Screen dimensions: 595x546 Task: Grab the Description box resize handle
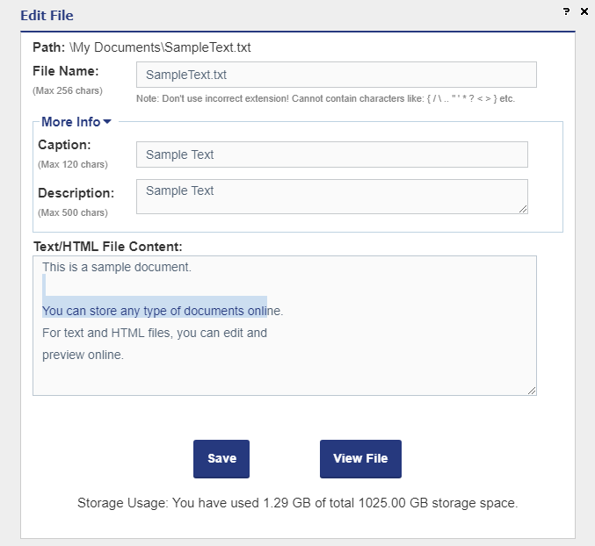(x=523, y=209)
